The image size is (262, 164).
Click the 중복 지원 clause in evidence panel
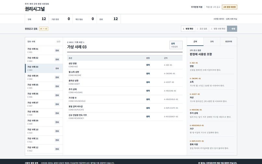coord(212,144)
